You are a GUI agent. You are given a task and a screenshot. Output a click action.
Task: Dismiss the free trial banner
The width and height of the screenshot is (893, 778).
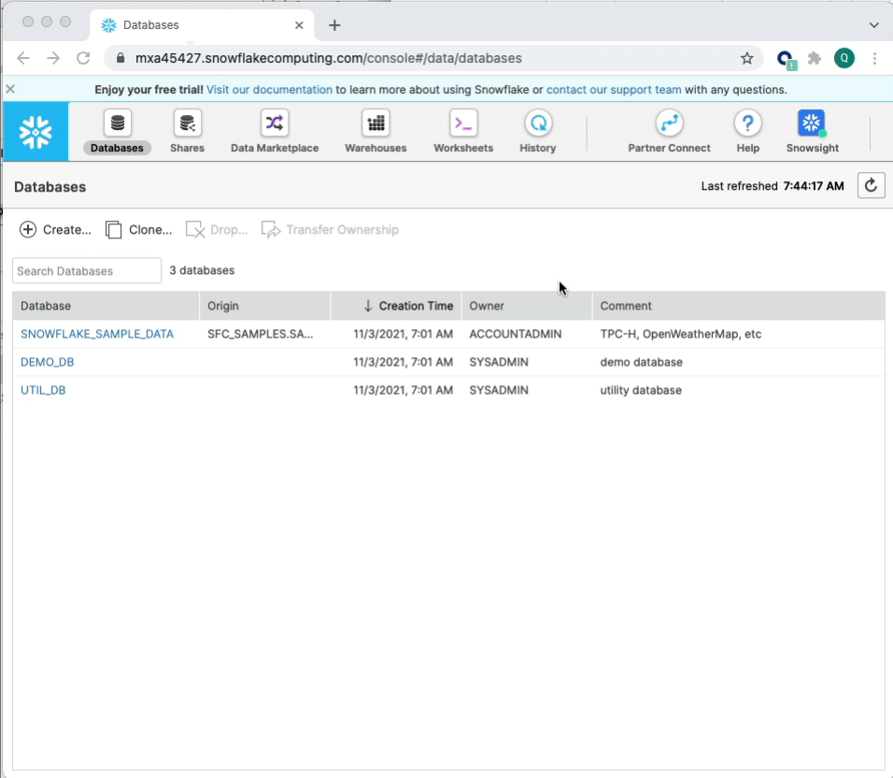(x=10, y=90)
